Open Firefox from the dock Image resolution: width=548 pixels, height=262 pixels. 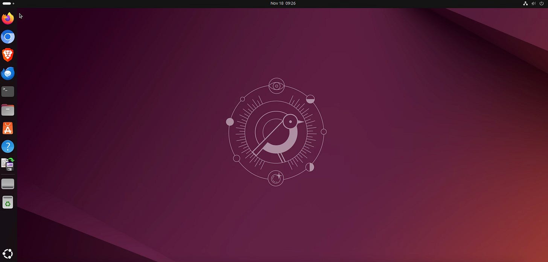click(x=8, y=18)
